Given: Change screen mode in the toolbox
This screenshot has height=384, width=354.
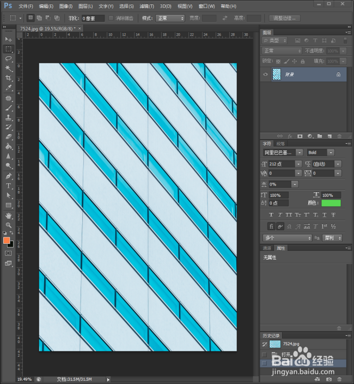Looking at the screenshot, I should click(8, 263).
